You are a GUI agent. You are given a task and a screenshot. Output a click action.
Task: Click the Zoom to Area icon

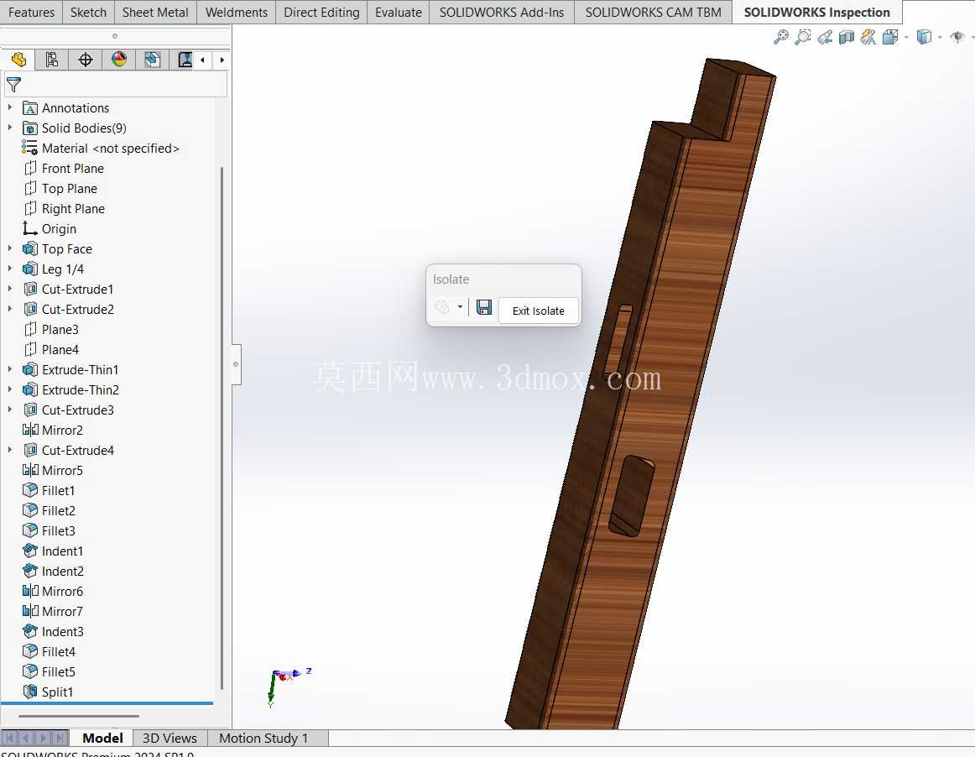pos(803,37)
